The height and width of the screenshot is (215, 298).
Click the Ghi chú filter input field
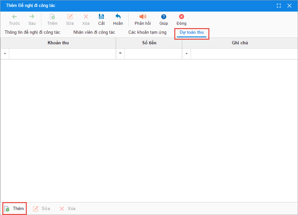[244, 54]
